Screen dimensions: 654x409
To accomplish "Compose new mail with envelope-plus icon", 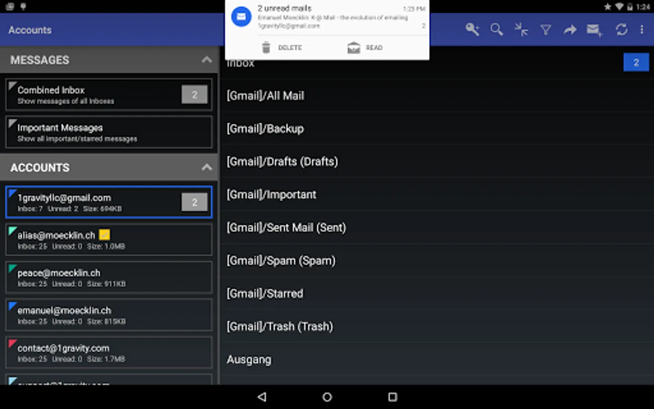I will point(594,30).
